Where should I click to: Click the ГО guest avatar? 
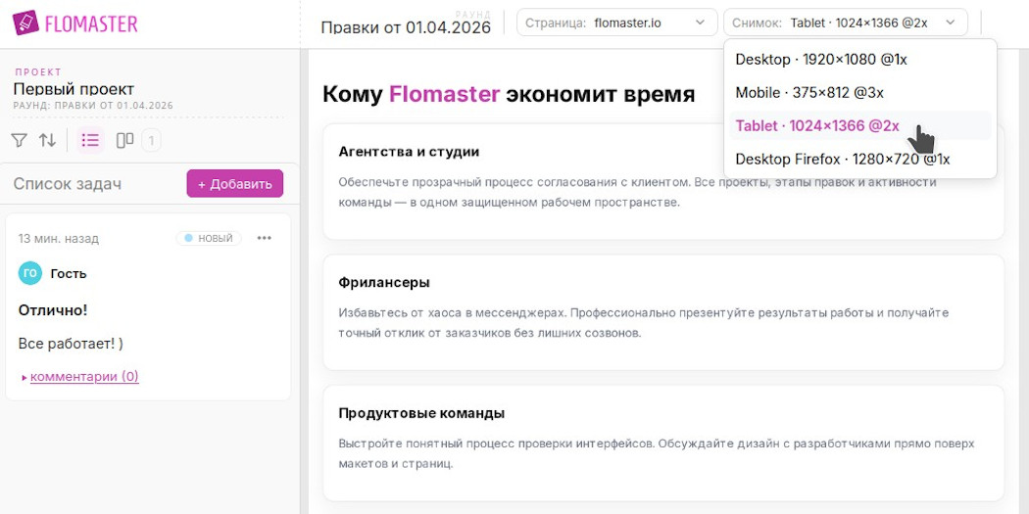pos(30,273)
